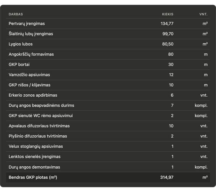This screenshot has width=216, height=192.
Task: Click the KIEKIS column header
Action: [168, 14]
